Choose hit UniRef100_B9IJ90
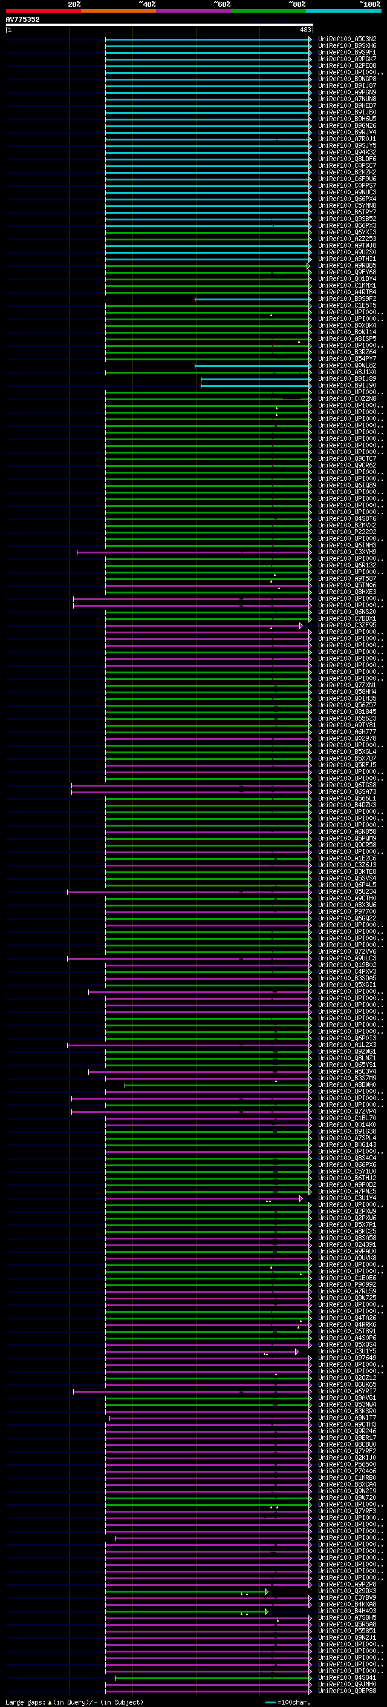This screenshot has width=387, height=1707. click(x=347, y=385)
